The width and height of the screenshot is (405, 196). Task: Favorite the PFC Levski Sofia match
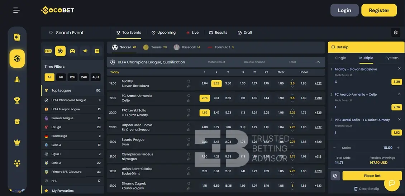click(189, 110)
